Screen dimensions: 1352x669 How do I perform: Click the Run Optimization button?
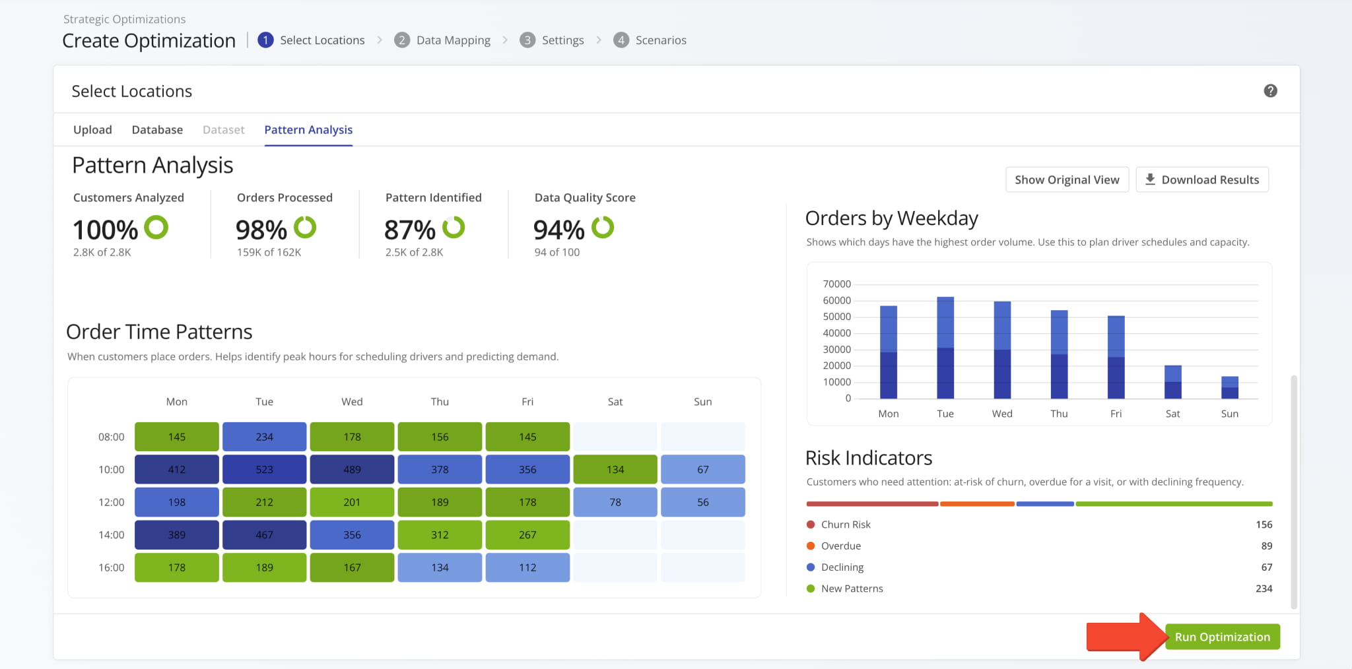coord(1223,636)
